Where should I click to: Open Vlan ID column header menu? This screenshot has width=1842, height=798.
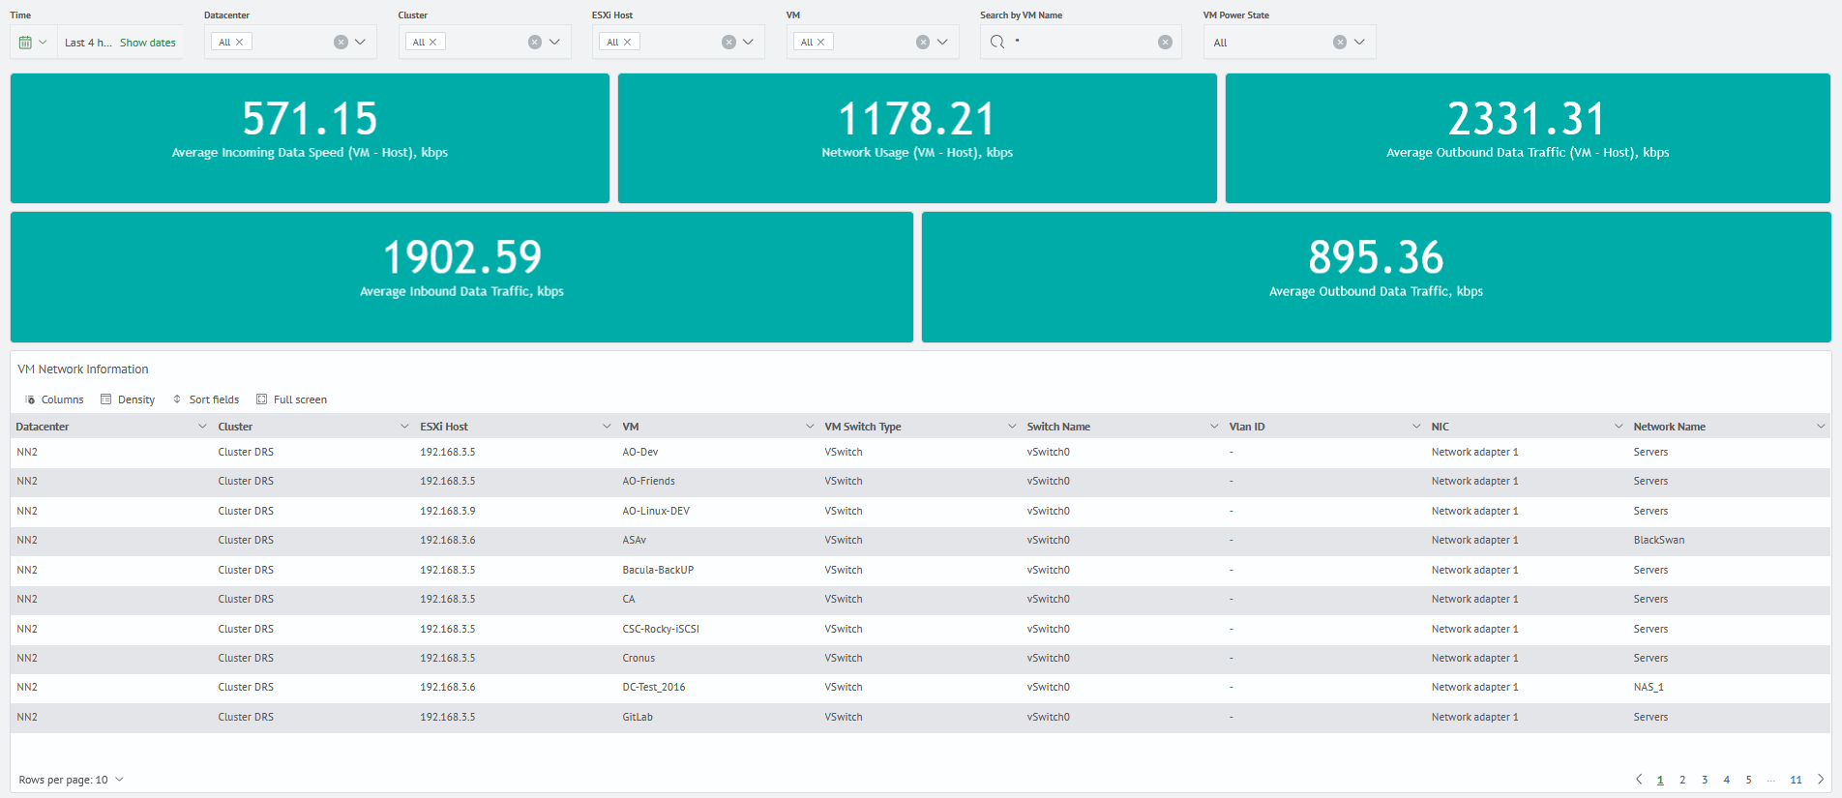pyautogui.click(x=1416, y=427)
